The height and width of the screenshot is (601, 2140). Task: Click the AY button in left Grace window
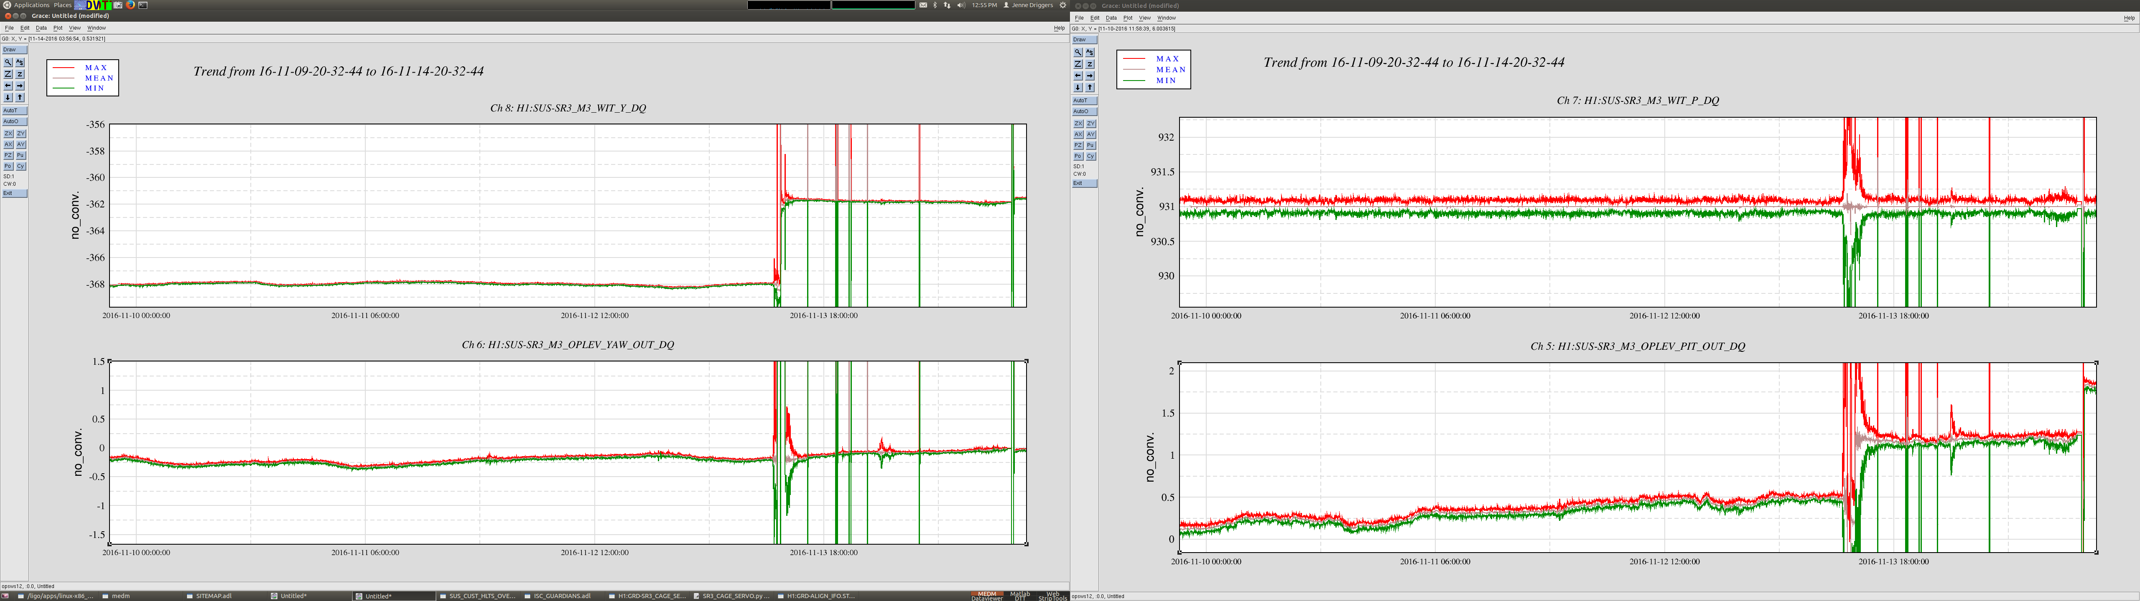[x=21, y=144]
